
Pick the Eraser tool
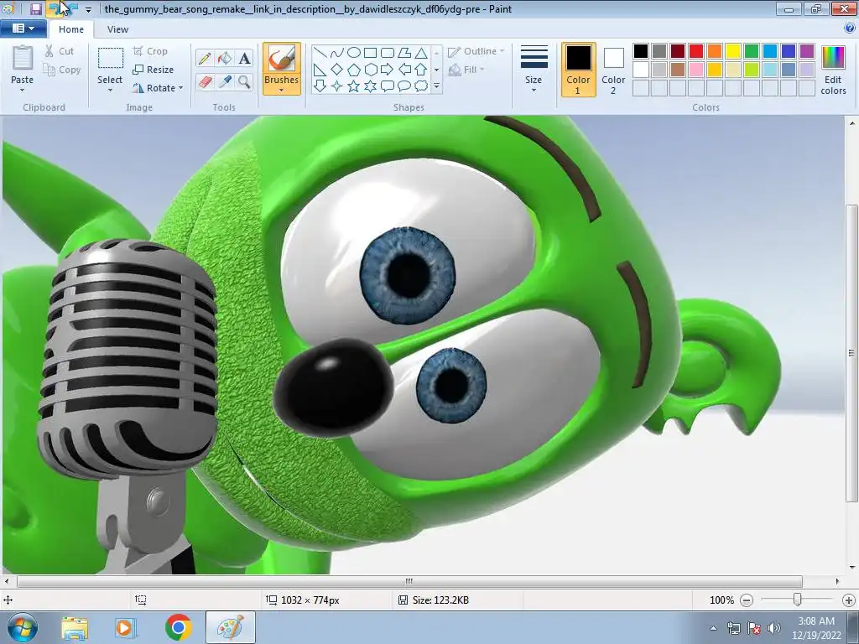[205, 82]
